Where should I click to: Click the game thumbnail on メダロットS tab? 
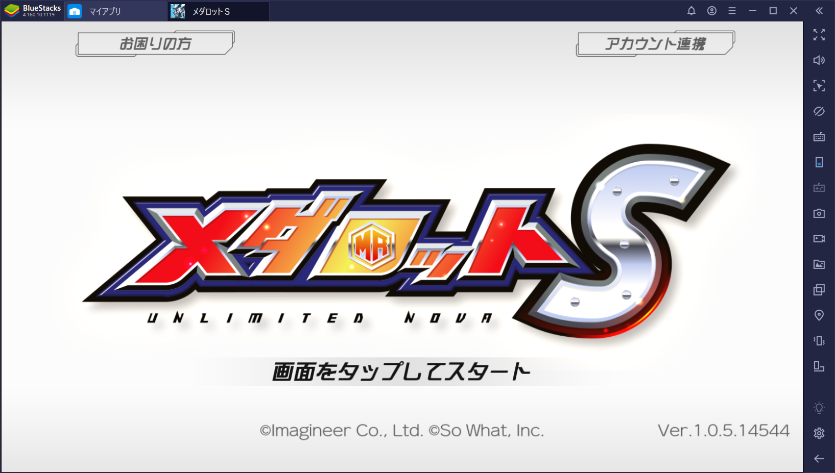tap(178, 11)
